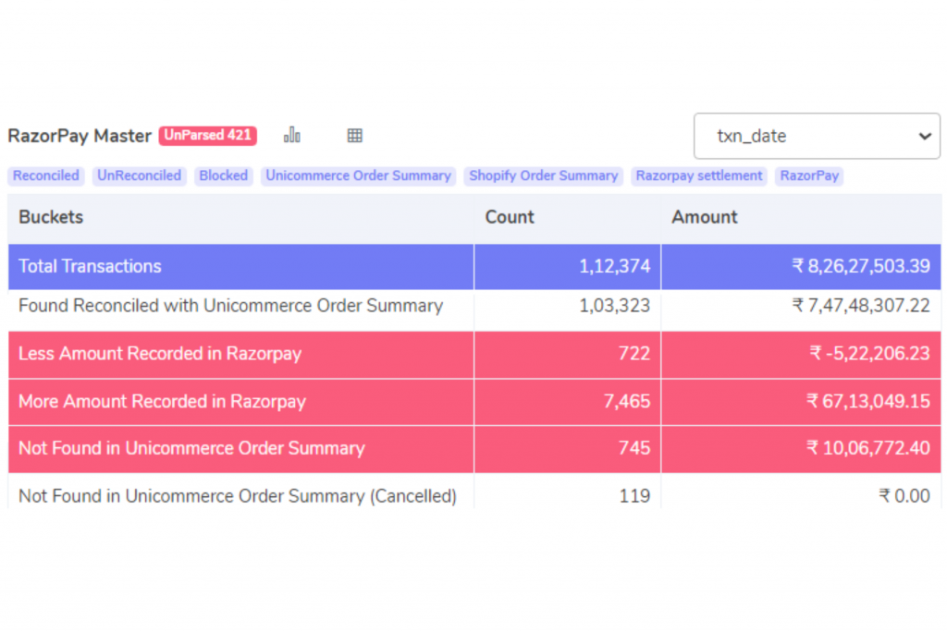The image size is (947, 631).
Task: Open the txn_date dropdown
Action: coord(817,136)
